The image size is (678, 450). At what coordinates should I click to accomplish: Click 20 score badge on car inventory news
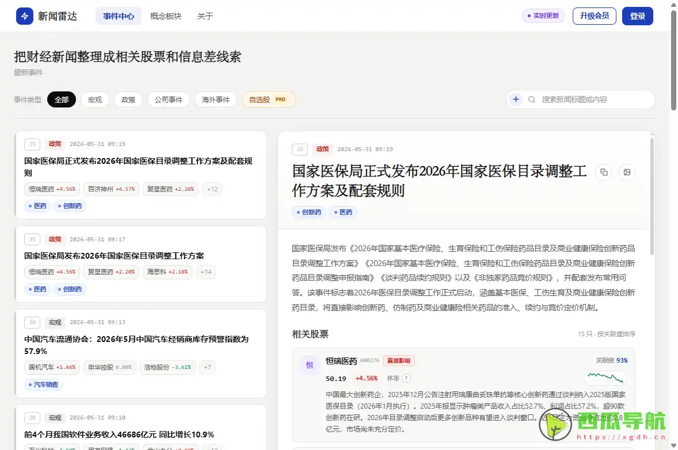coord(32,322)
